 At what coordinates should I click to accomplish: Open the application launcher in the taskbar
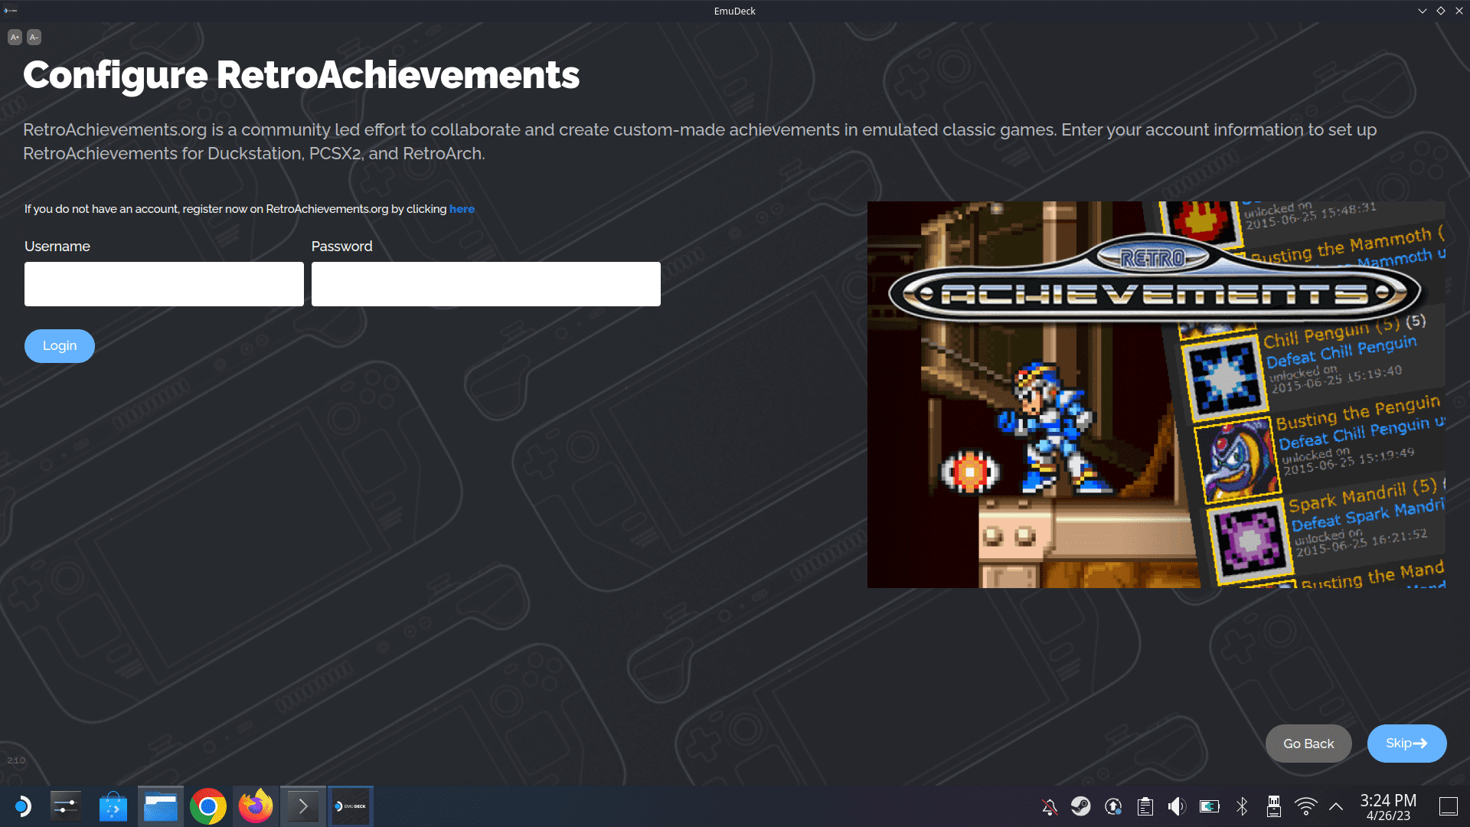(x=22, y=806)
